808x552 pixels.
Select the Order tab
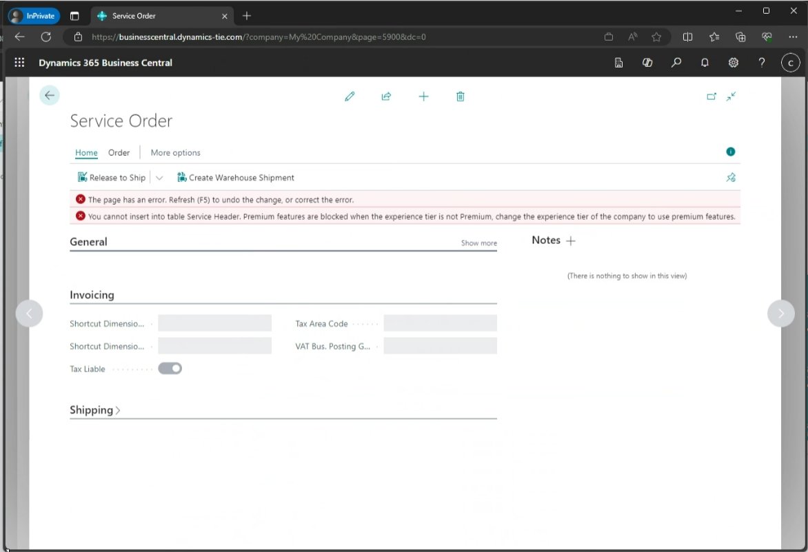click(119, 152)
